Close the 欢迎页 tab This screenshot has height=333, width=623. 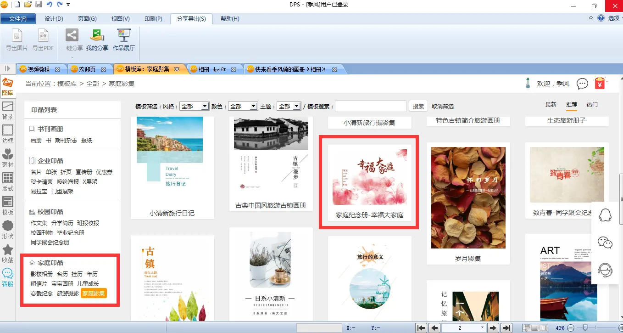click(x=104, y=70)
